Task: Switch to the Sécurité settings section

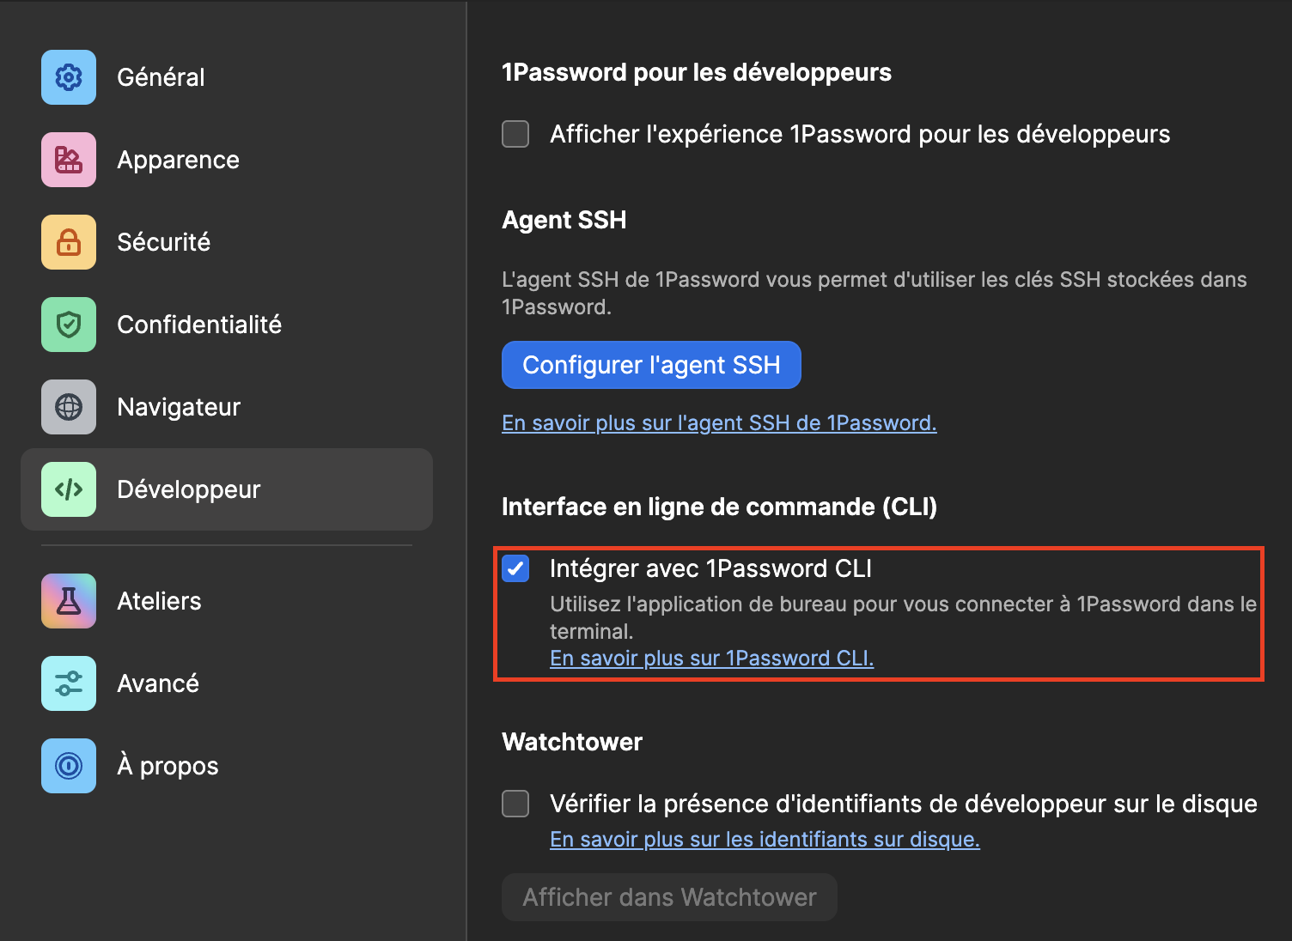Action: click(x=163, y=242)
